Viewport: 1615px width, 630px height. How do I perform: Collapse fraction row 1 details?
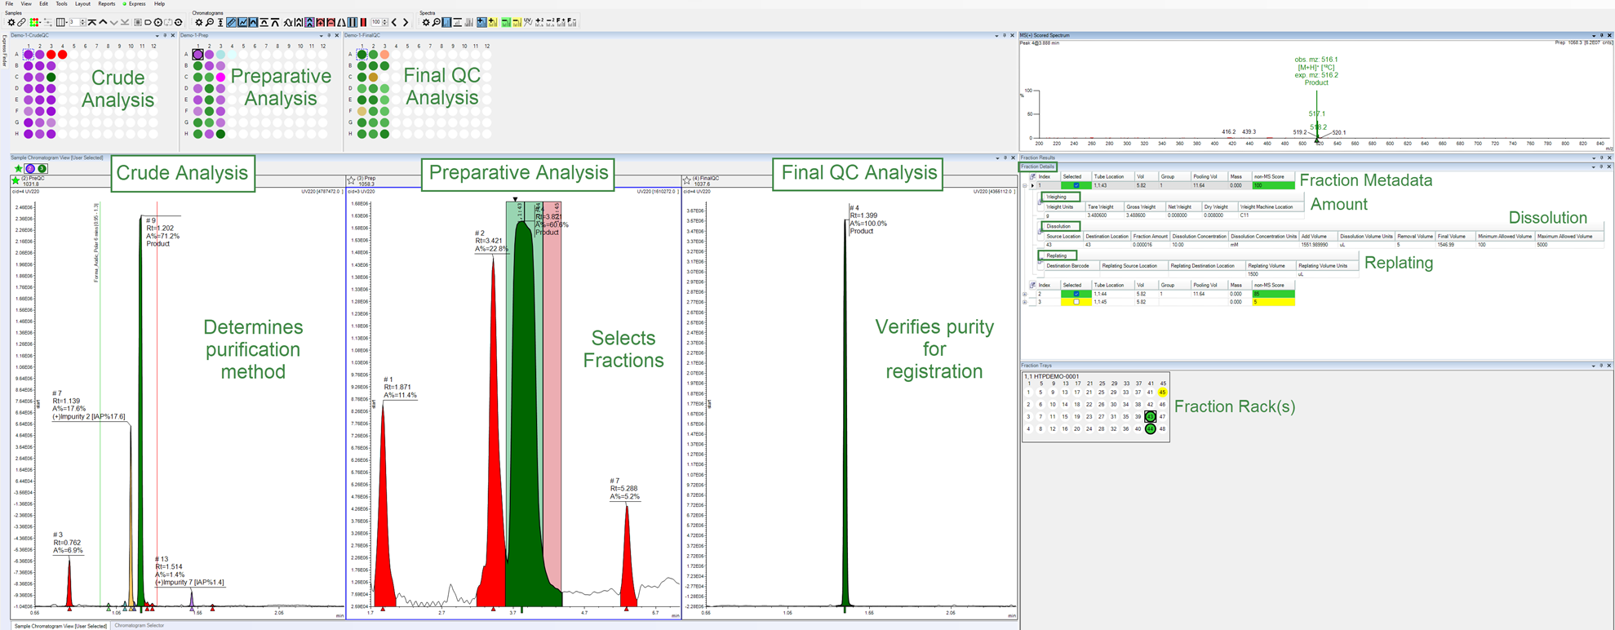(x=1025, y=186)
